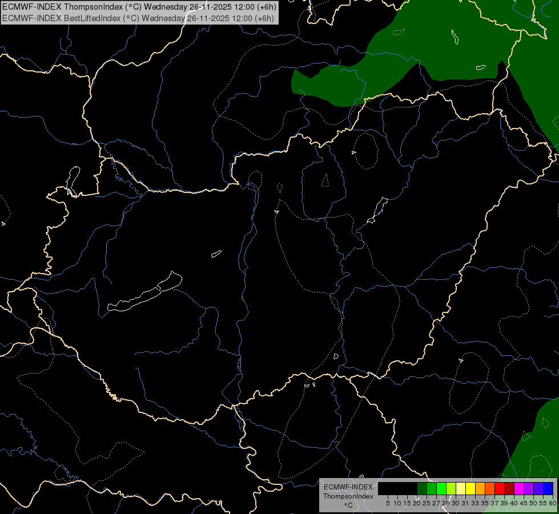Click the legend value 37
The width and height of the screenshot is (559, 514).
click(x=494, y=503)
